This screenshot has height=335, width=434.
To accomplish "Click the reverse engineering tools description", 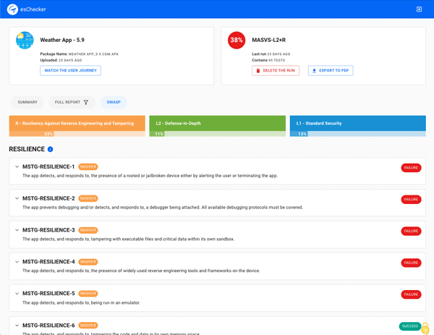I will [x=141, y=271].
